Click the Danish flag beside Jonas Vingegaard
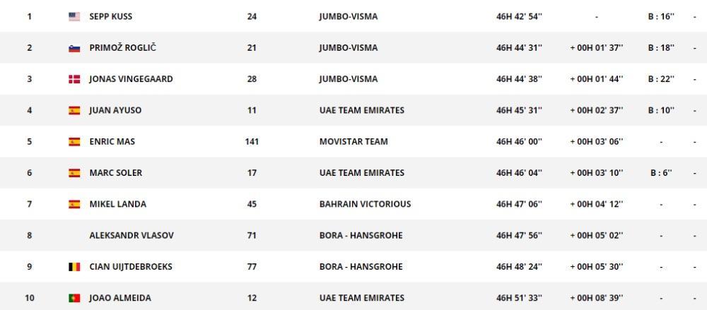 tap(74, 79)
